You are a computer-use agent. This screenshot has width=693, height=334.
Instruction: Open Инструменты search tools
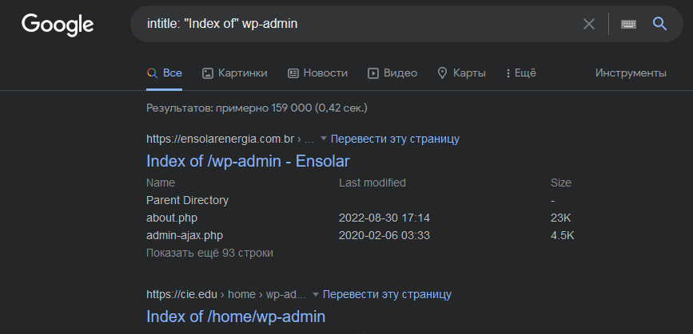(x=631, y=73)
